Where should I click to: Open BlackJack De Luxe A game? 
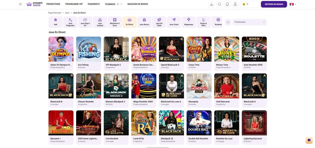pos(171,90)
